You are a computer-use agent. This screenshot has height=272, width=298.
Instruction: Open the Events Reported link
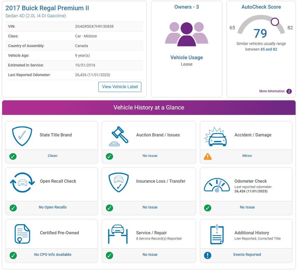[247, 255]
